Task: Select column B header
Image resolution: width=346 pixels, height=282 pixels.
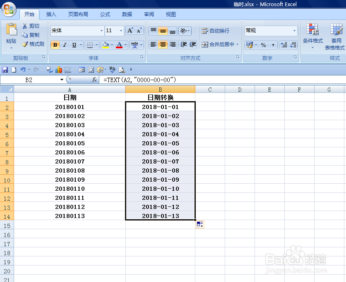Action: coord(161,89)
